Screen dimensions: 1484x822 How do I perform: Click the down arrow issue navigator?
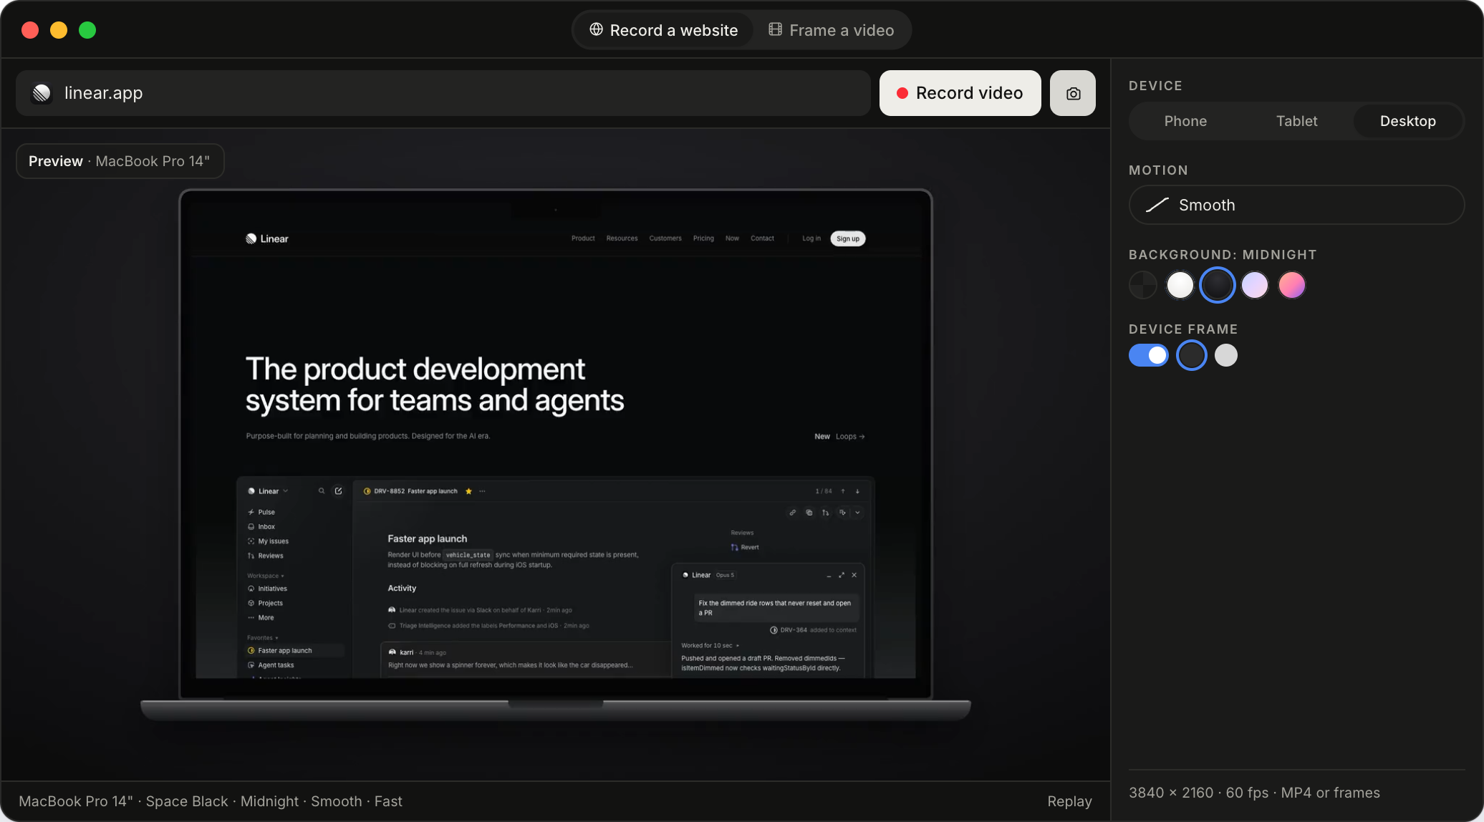pyautogui.click(x=857, y=491)
